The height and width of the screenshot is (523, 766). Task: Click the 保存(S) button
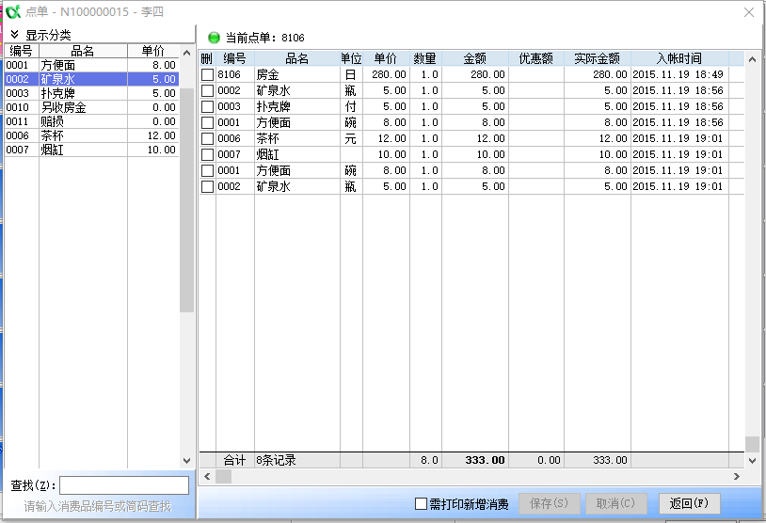point(549,503)
